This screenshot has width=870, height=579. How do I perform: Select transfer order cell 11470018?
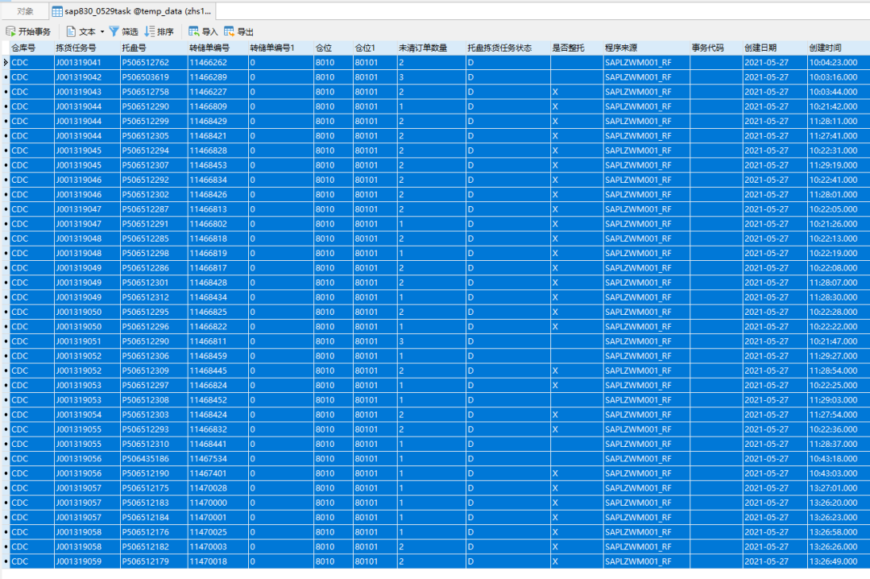(x=217, y=561)
